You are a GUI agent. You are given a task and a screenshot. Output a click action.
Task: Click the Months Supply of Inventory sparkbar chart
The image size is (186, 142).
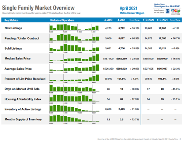(x=74, y=119)
